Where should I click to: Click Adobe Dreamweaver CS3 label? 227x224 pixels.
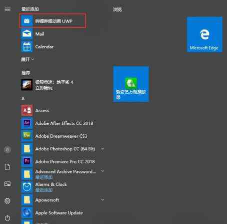pyautogui.click(x=61, y=136)
